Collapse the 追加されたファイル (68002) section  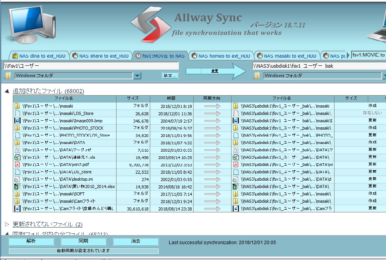pos(7,91)
